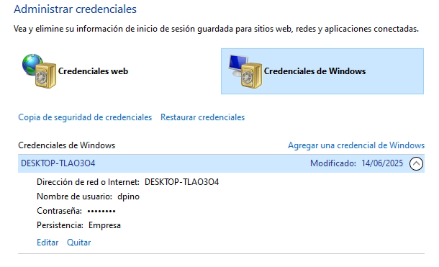Screen dimensions: 439x267
Task: Open Restaurar credenciales link
Action: click(x=202, y=117)
